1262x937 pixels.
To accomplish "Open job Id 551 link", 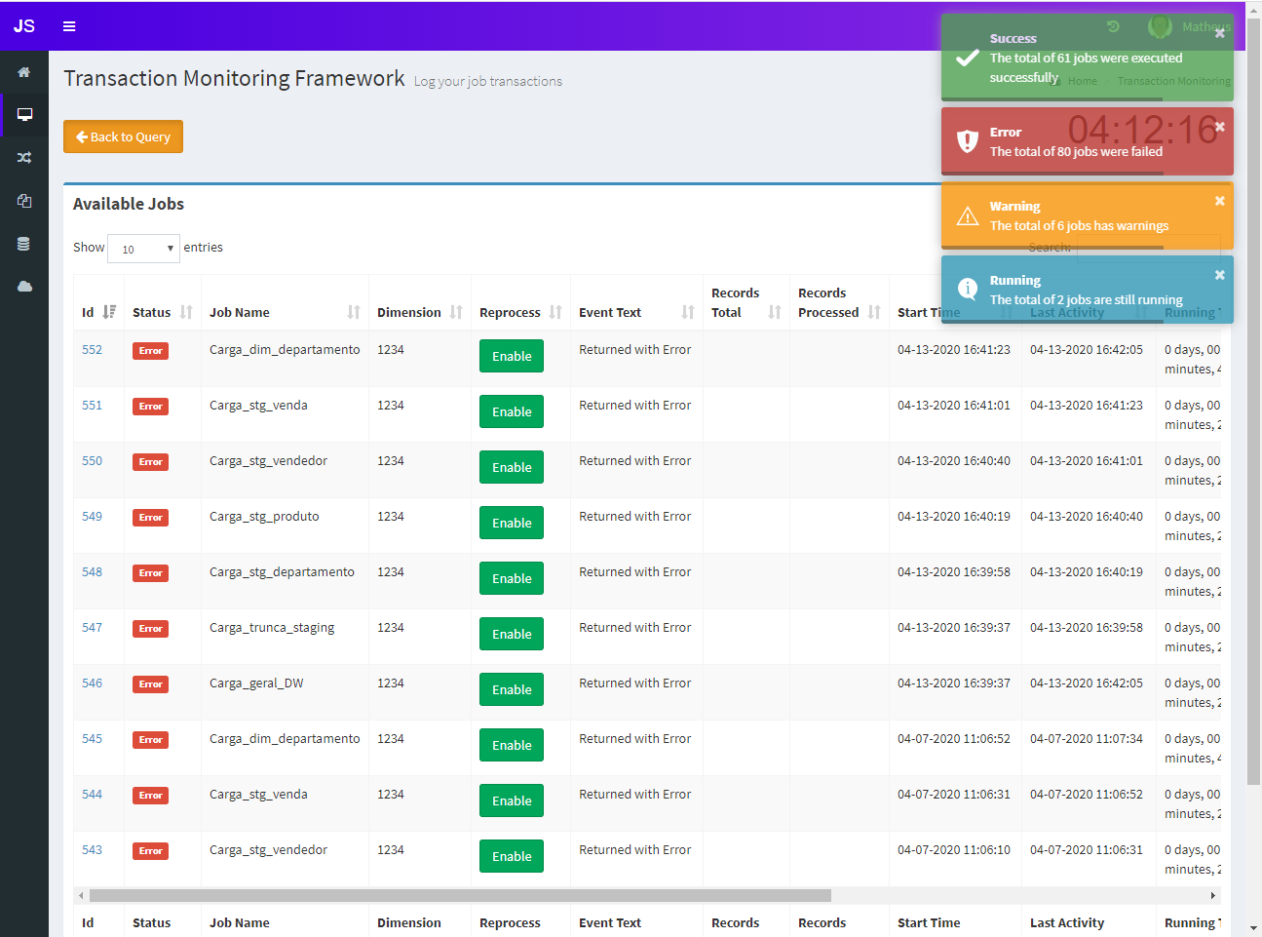I will tap(92, 405).
